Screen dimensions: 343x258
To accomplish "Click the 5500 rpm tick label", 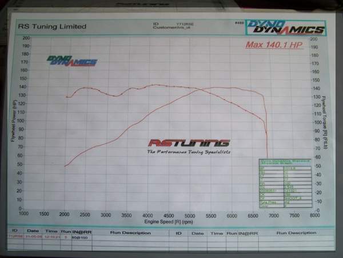I will [211, 216].
